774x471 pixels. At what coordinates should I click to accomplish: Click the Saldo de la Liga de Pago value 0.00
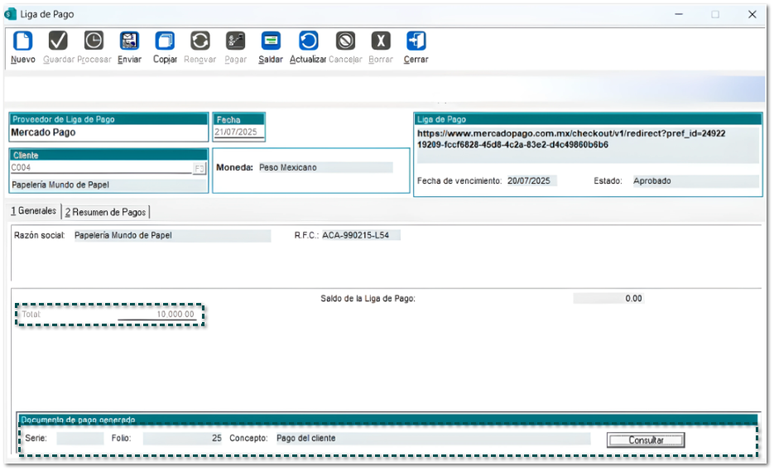click(x=608, y=298)
